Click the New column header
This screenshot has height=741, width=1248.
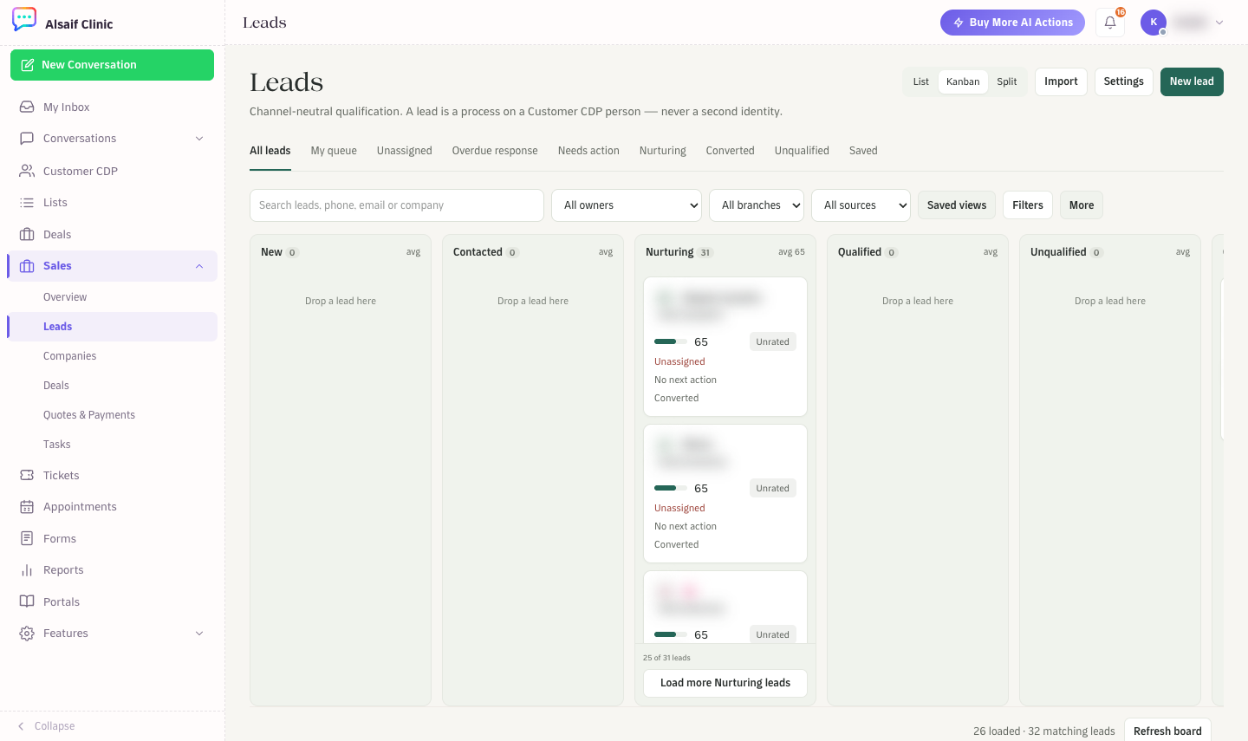tap(341, 252)
